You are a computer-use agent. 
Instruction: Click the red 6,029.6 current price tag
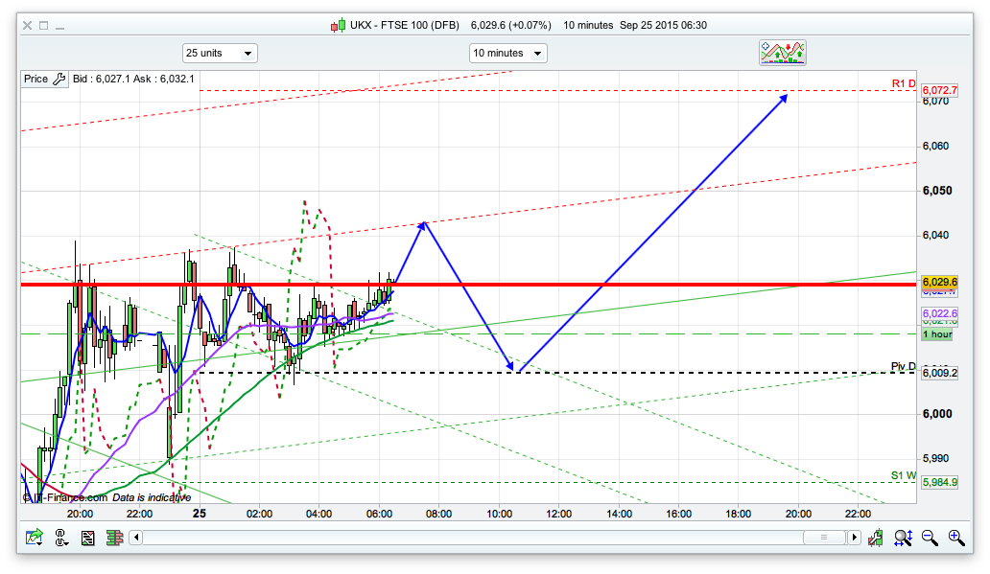coord(940,282)
